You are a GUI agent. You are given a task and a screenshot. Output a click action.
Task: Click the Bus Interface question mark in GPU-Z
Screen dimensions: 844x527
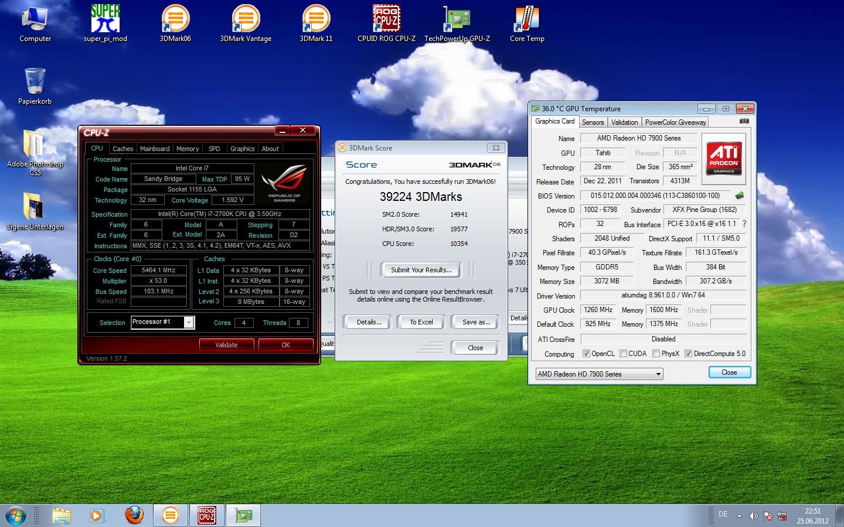click(x=744, y=224)
